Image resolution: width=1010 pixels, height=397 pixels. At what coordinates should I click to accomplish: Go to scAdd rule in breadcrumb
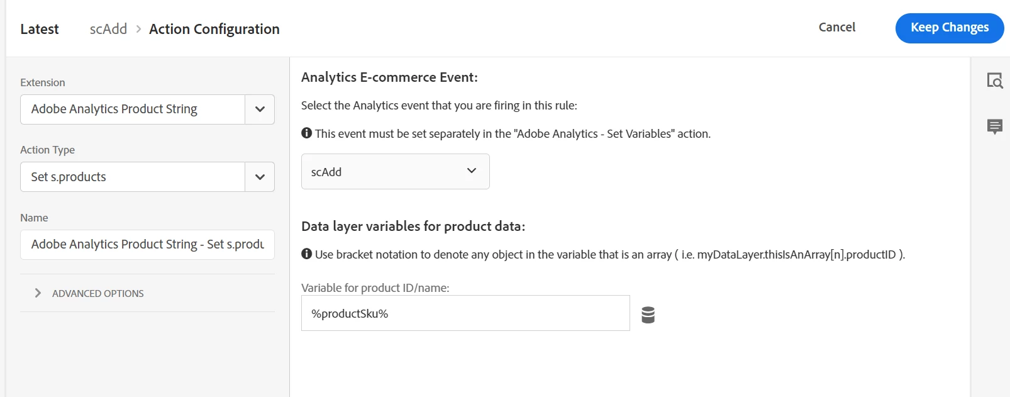(108, 29)
